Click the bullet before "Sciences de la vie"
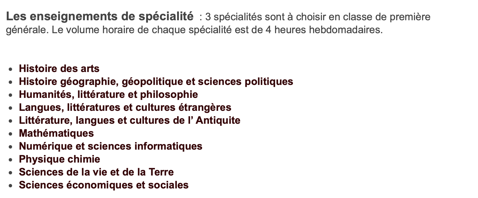The height and width of the screenshot is (198, 478). 10,173
